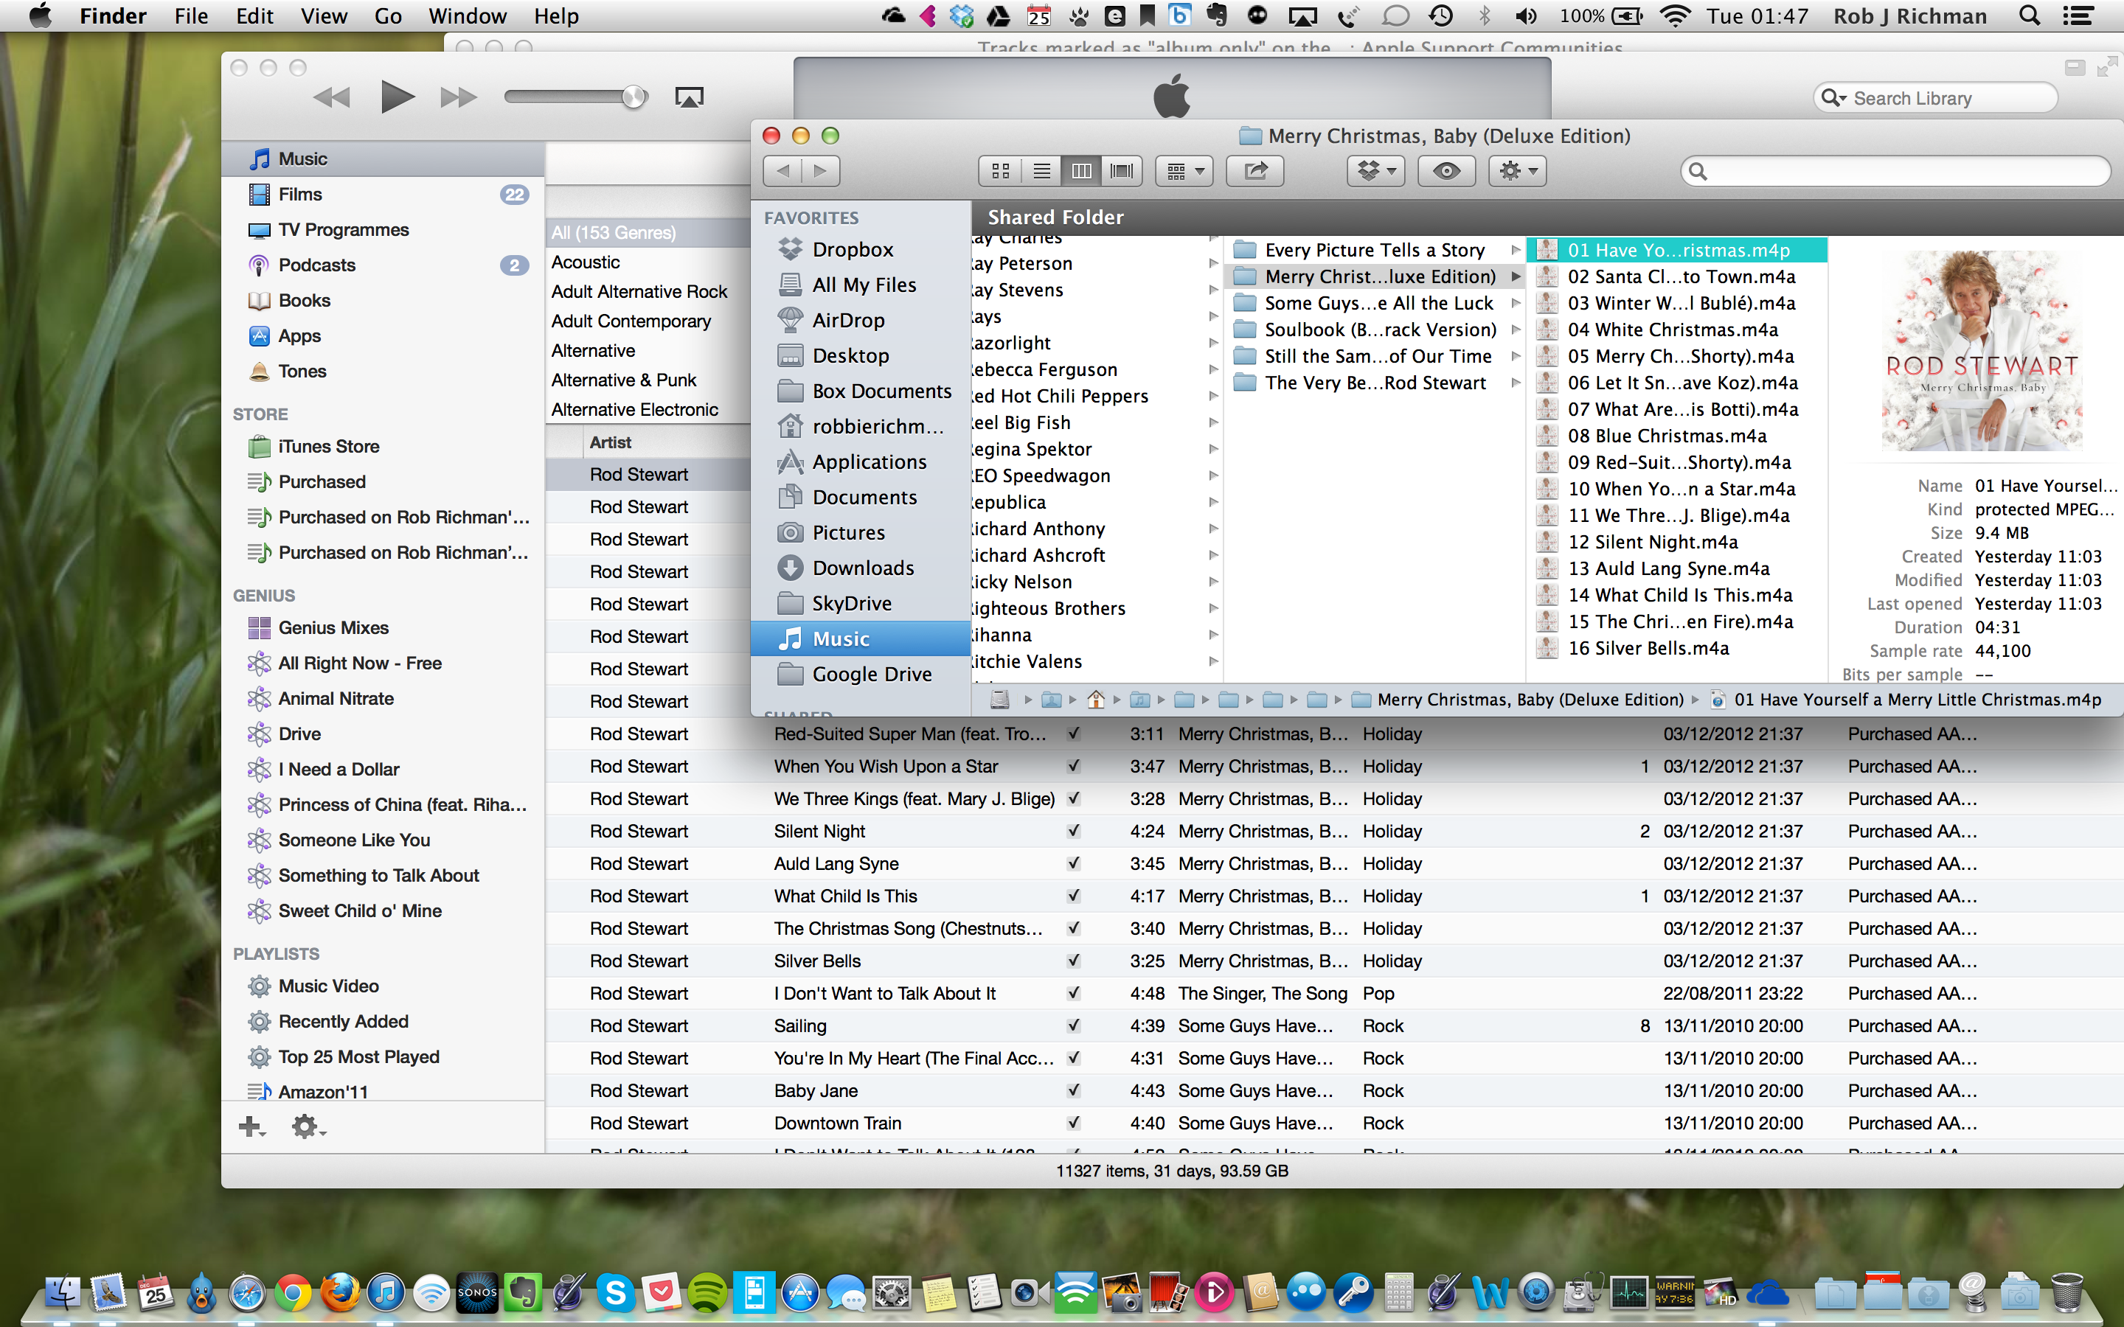Toggle the Silver Bells track checkbox
This screenshot has height=1327, width=2124.
1073,960
